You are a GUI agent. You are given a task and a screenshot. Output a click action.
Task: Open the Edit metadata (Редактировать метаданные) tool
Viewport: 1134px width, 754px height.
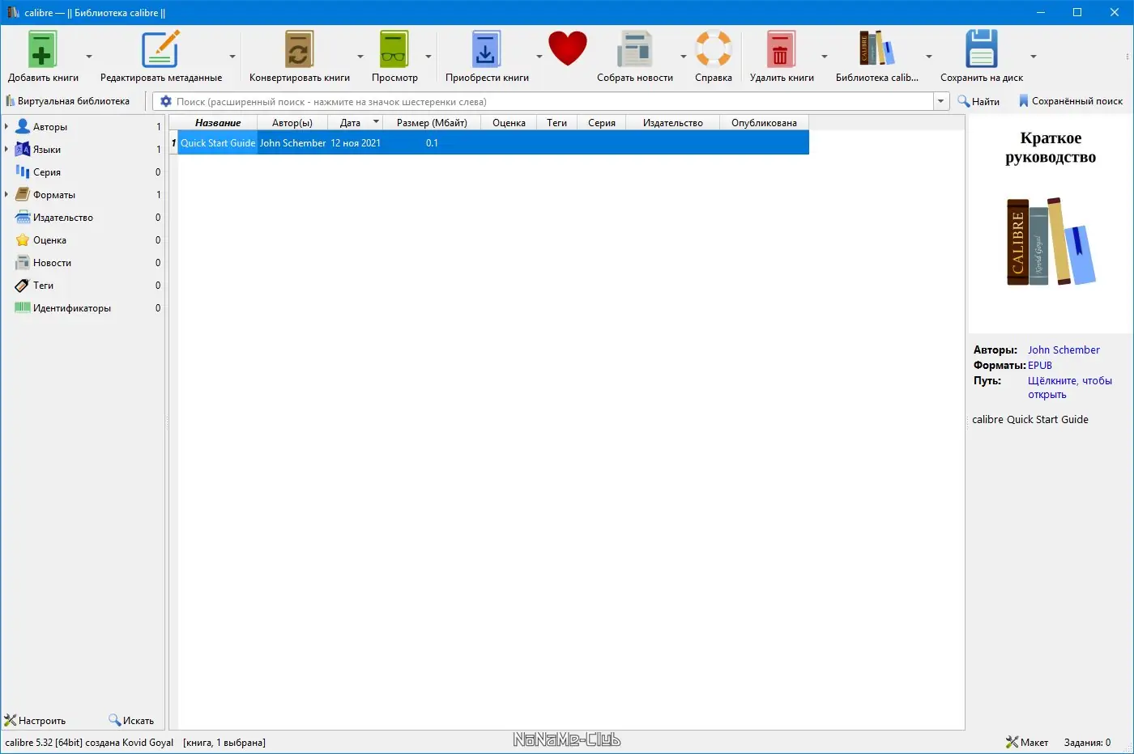[160, 49]
